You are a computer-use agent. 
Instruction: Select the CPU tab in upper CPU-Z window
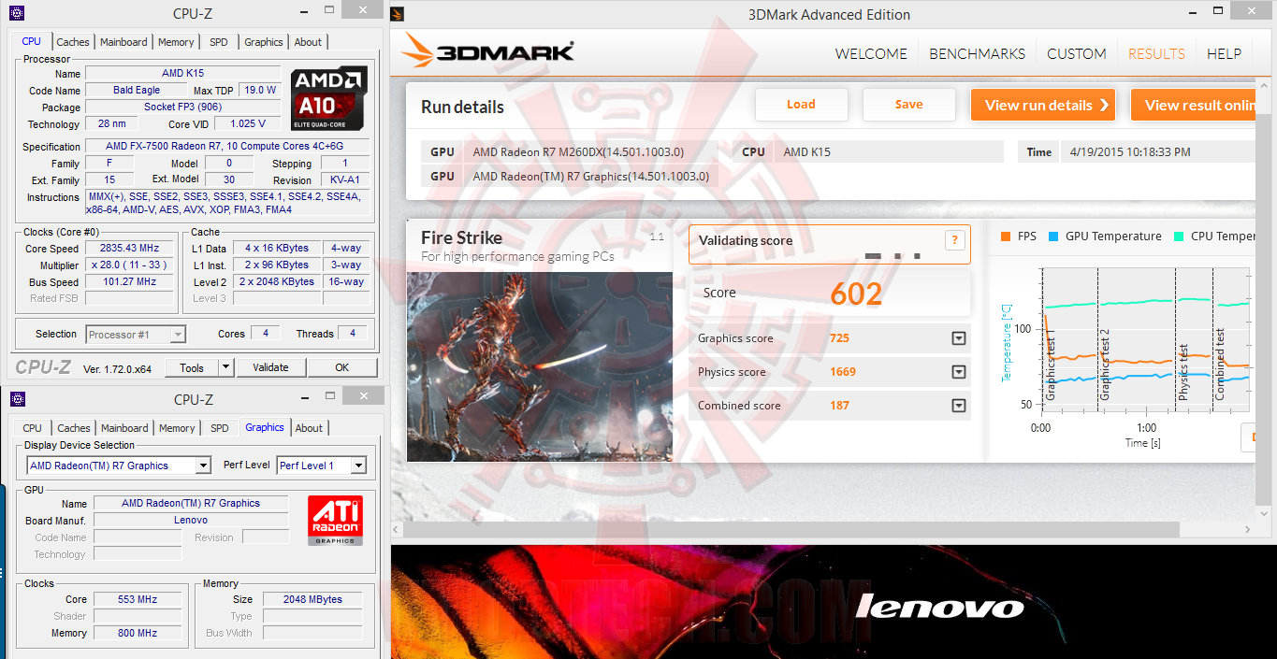pyautogui.click(x=32, y=41)
